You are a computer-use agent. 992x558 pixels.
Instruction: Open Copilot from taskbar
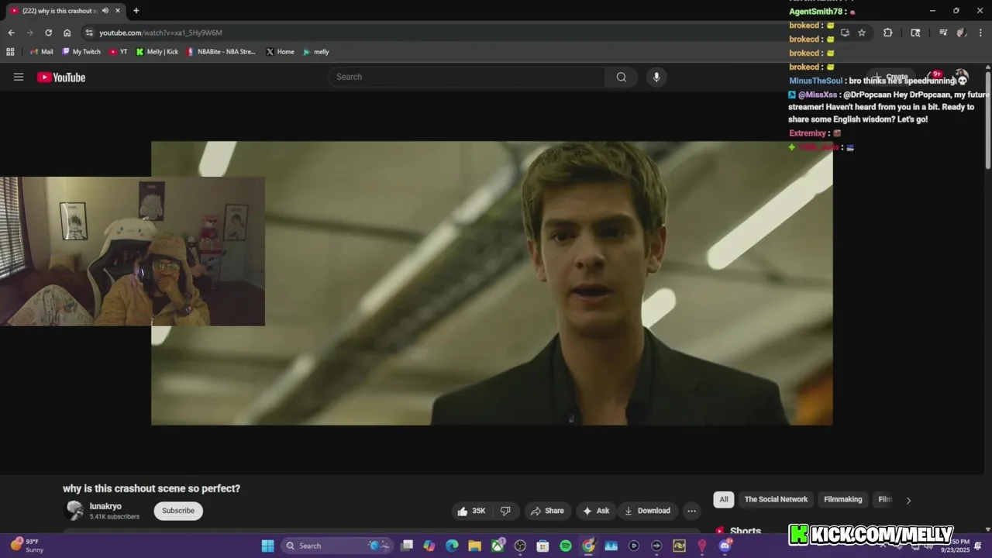point(429,546)
